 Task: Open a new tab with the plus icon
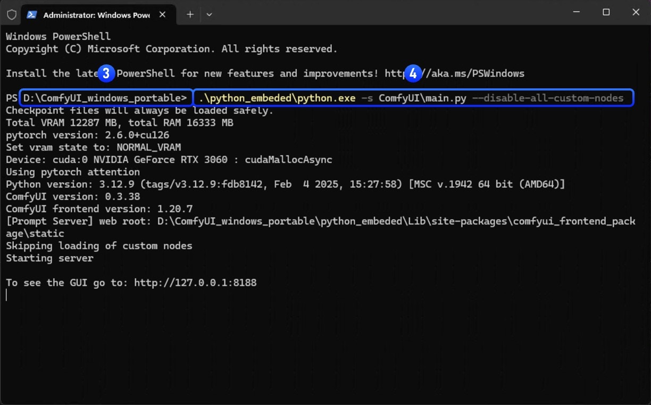point(189,15)
